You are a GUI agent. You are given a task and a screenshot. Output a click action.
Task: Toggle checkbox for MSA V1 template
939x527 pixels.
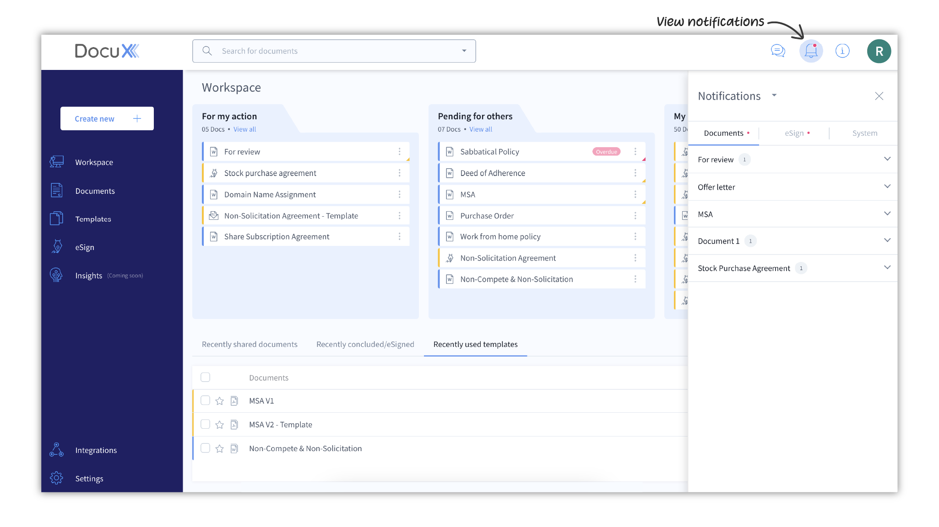(205, 400)
